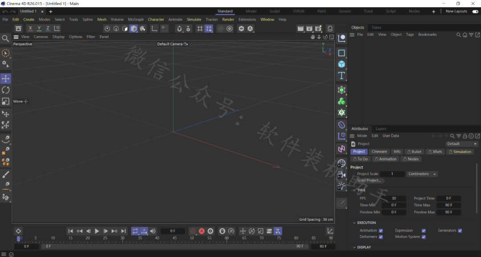Image resolution: width=481 pixels, height=257 pixels.
Task: Open Objects manager hamburger menu
Action: (352, 35)
